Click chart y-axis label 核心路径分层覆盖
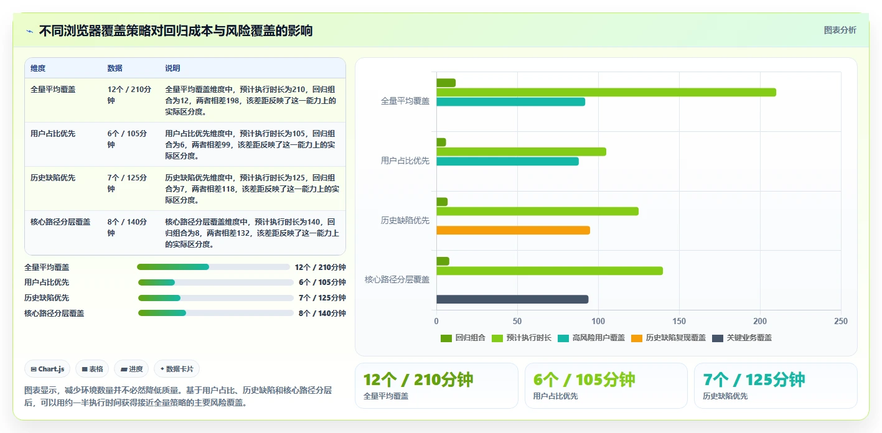882x433 pixels. (x=397, y=280)
